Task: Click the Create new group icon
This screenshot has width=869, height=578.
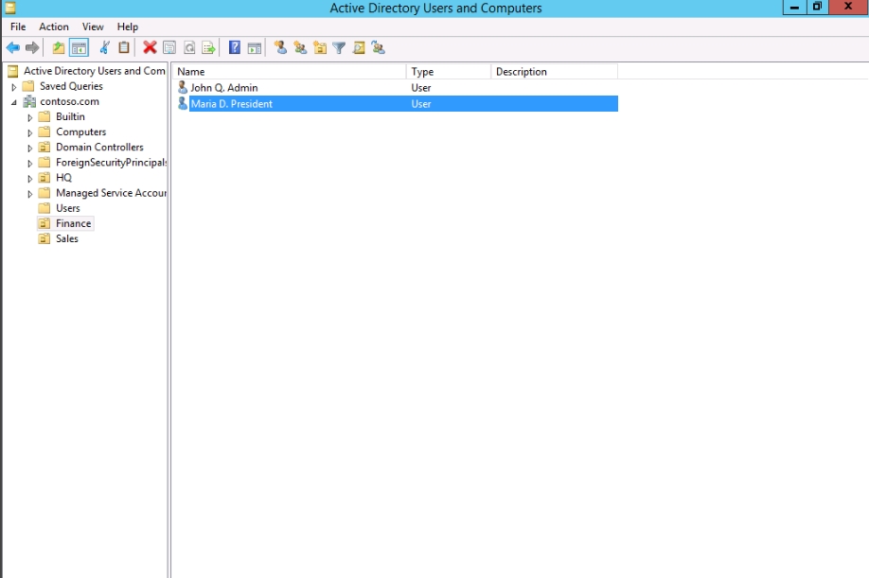Action: (300, 48)
